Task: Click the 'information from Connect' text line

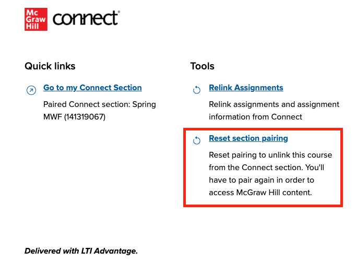Action: point(255,117)
